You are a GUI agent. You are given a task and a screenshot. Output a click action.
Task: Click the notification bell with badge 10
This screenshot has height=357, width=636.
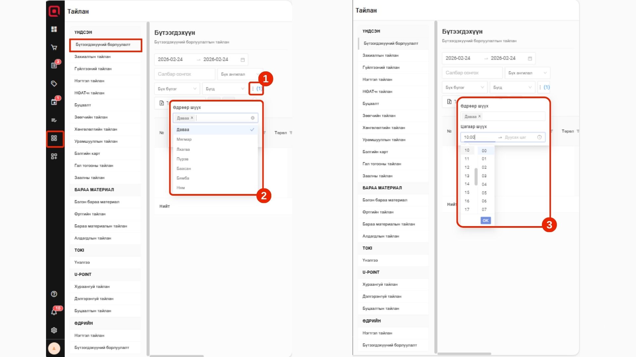coord(54,311)
